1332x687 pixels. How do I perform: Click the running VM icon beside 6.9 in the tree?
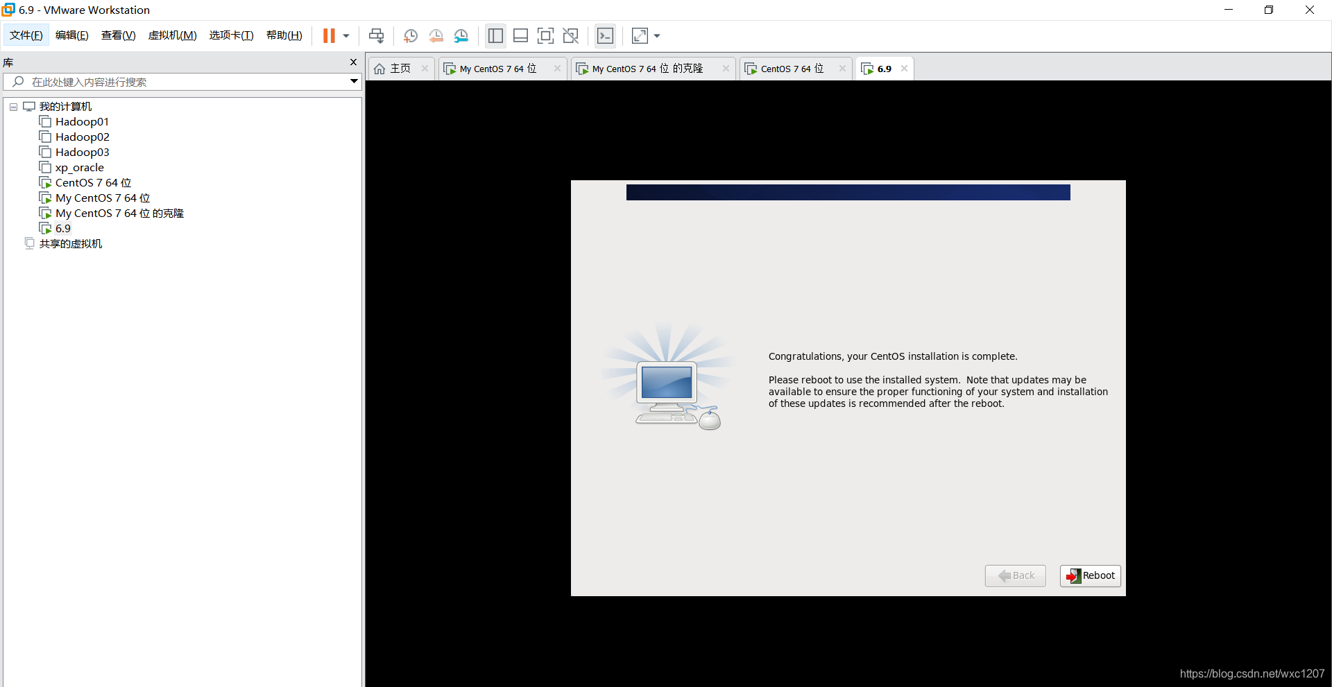46,229
